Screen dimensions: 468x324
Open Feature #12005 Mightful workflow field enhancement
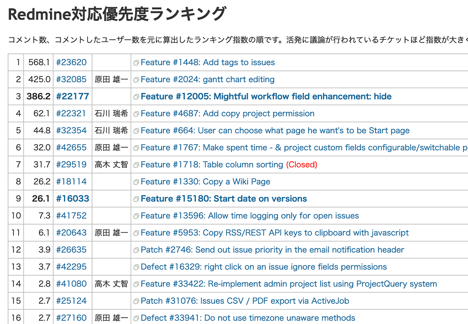pos(266,96)
